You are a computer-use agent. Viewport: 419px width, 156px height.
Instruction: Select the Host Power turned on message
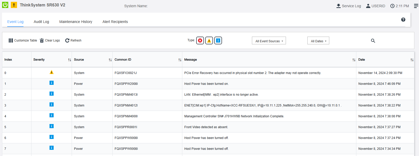click(x=207, y=84)
